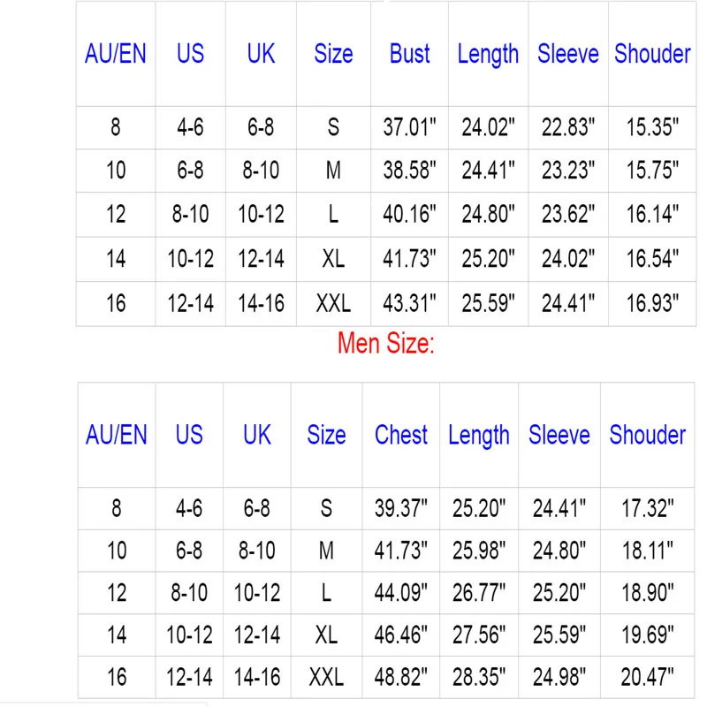This screenshot has width=707, height=707.
Task: Select the red Men Size heading
Action: 386,344
